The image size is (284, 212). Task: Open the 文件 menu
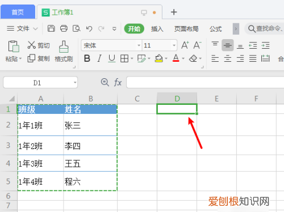22,29
